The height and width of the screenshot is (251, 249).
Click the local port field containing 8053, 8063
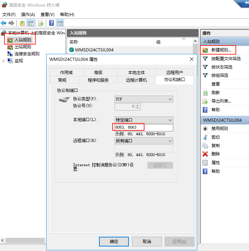(x=144, y=128)
